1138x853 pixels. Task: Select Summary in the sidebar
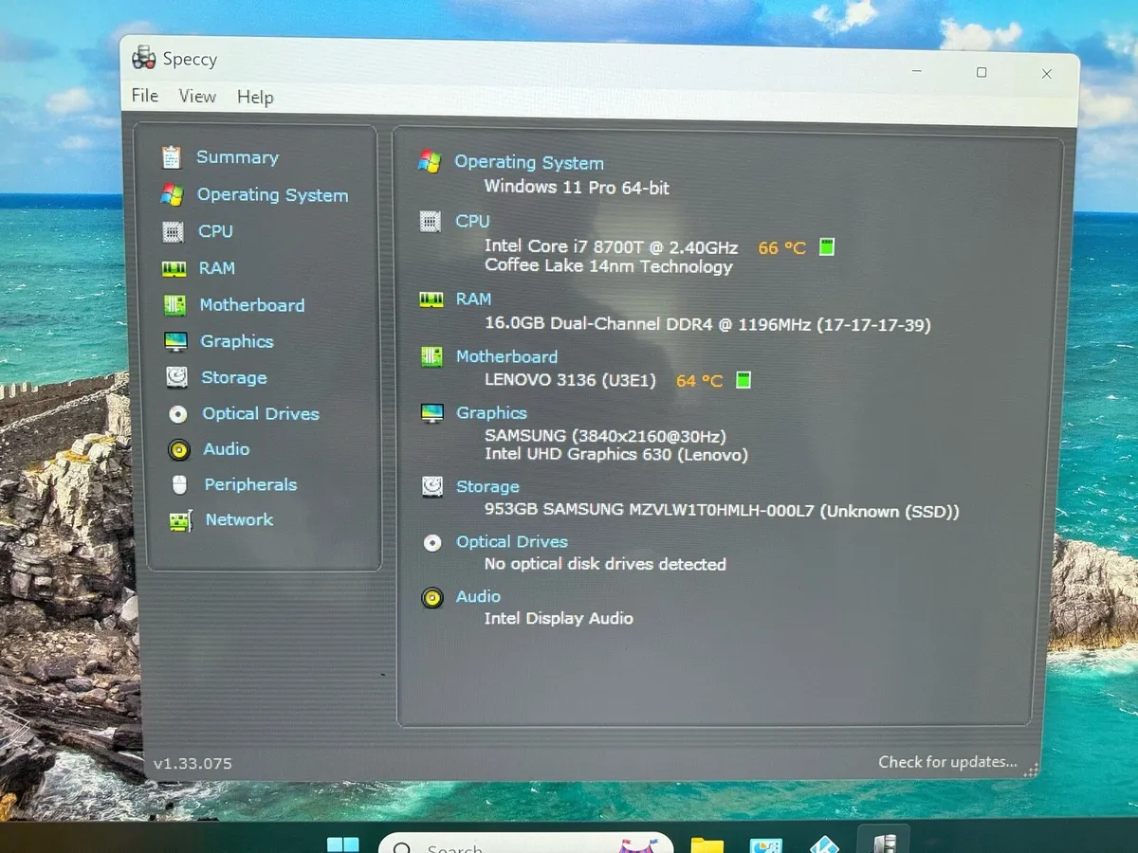coord(237,157)
